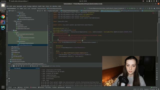Hide the Project tool window

pos(47,11)
